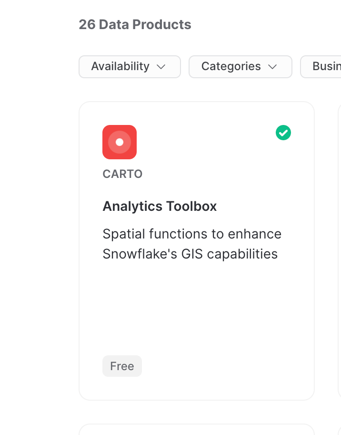Click the red CARTO logo icon
Viewport: 341px width, 435px height.
click(120, 142)
